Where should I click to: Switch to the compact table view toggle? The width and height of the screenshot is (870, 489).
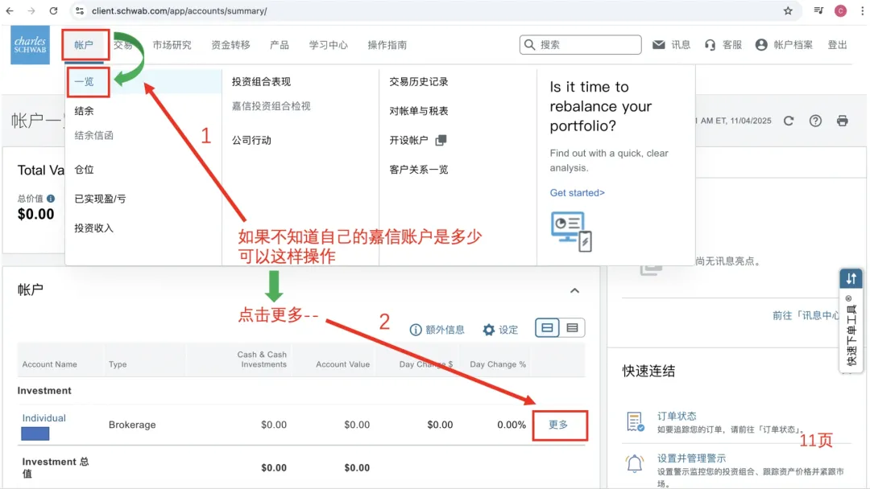click(572, 328)
